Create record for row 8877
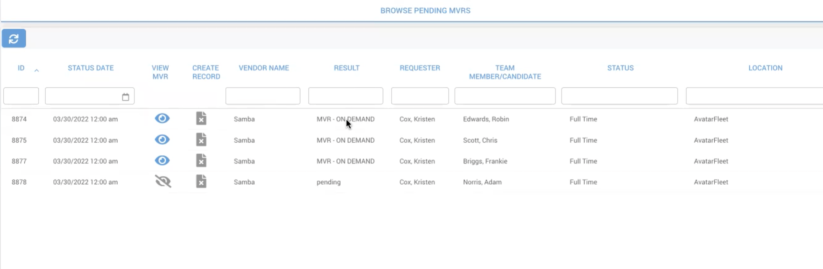 click(x=201, y=161)
